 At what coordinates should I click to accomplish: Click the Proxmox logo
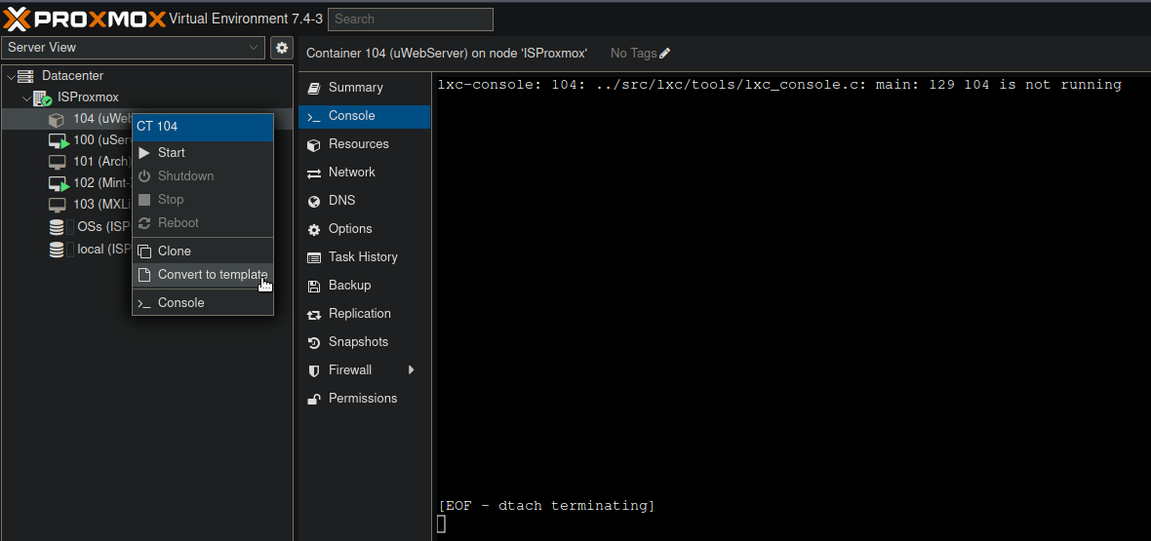(85, 19)
